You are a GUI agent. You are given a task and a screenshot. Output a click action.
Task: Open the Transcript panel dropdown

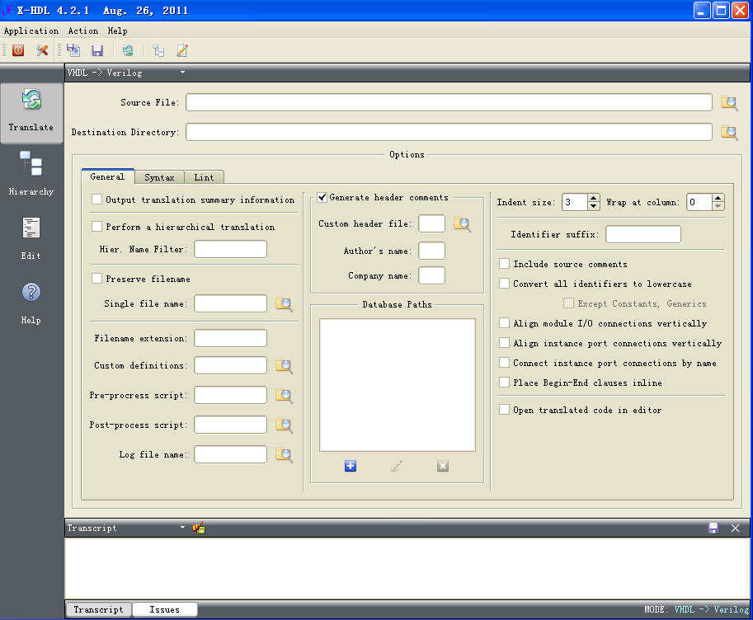click(183, 528)
